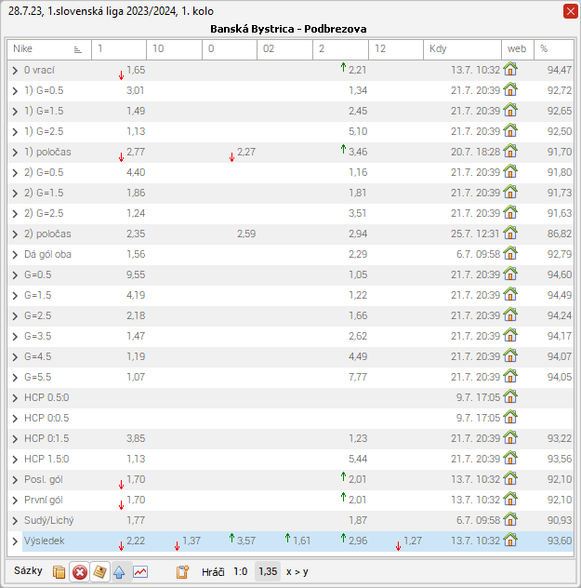Sort by the Kdy column header
Viewport: 581px width, 588px height.
462,49
